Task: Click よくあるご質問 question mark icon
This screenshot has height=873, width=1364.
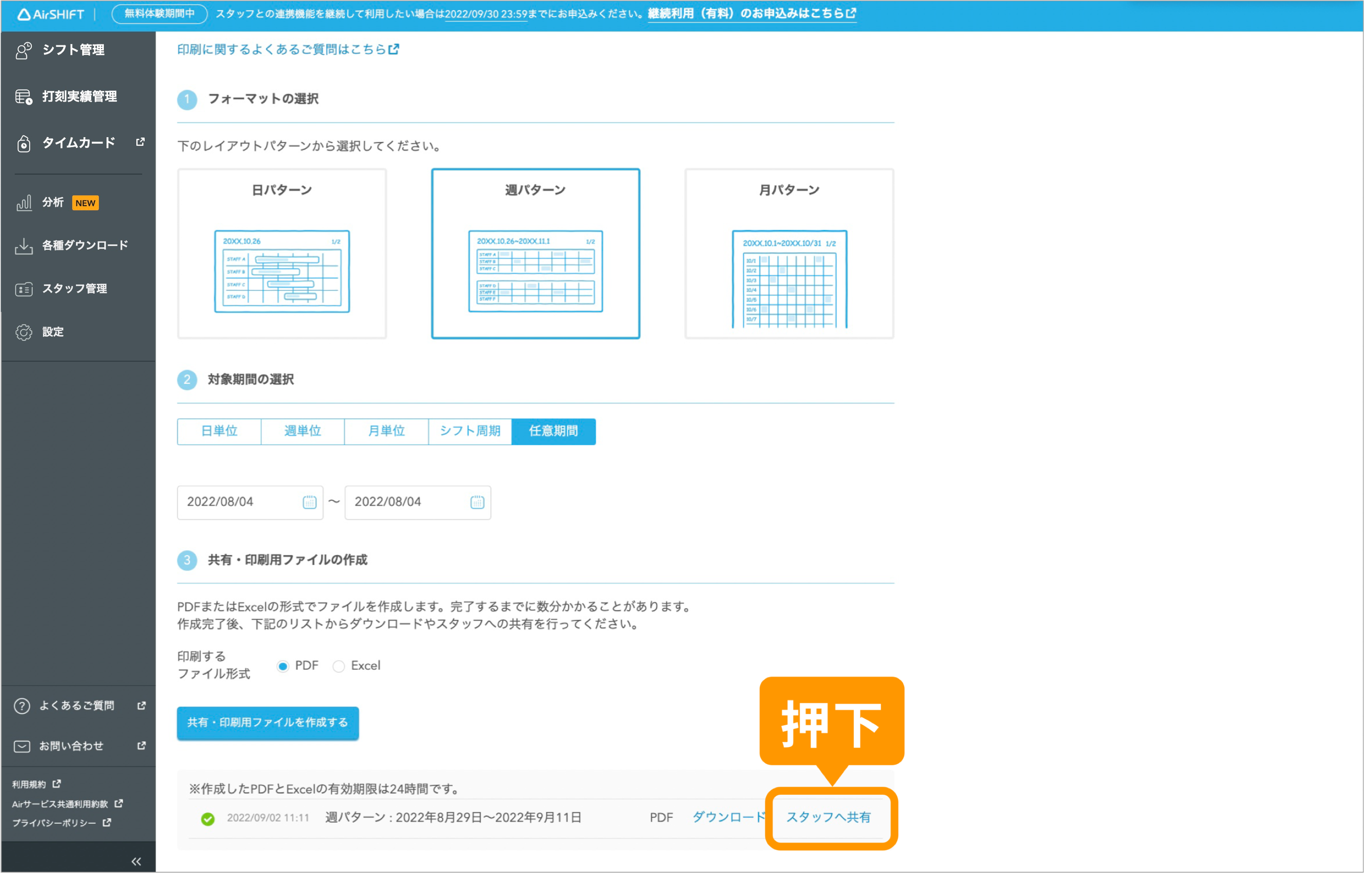Action: (x=22, y=706)
